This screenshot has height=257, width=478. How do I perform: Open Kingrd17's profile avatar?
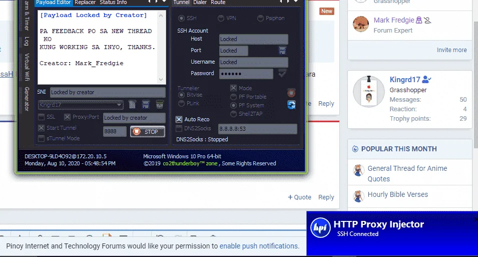[369, 91]
